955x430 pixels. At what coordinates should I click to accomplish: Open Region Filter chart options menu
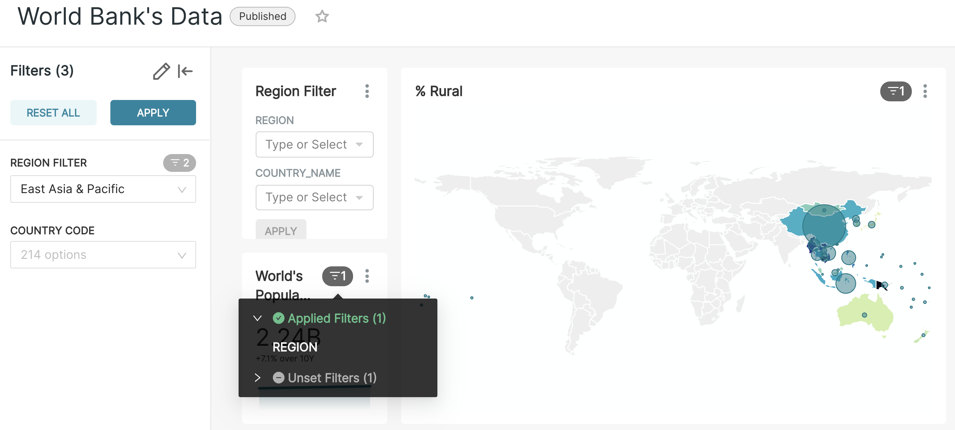pos(367,91)
